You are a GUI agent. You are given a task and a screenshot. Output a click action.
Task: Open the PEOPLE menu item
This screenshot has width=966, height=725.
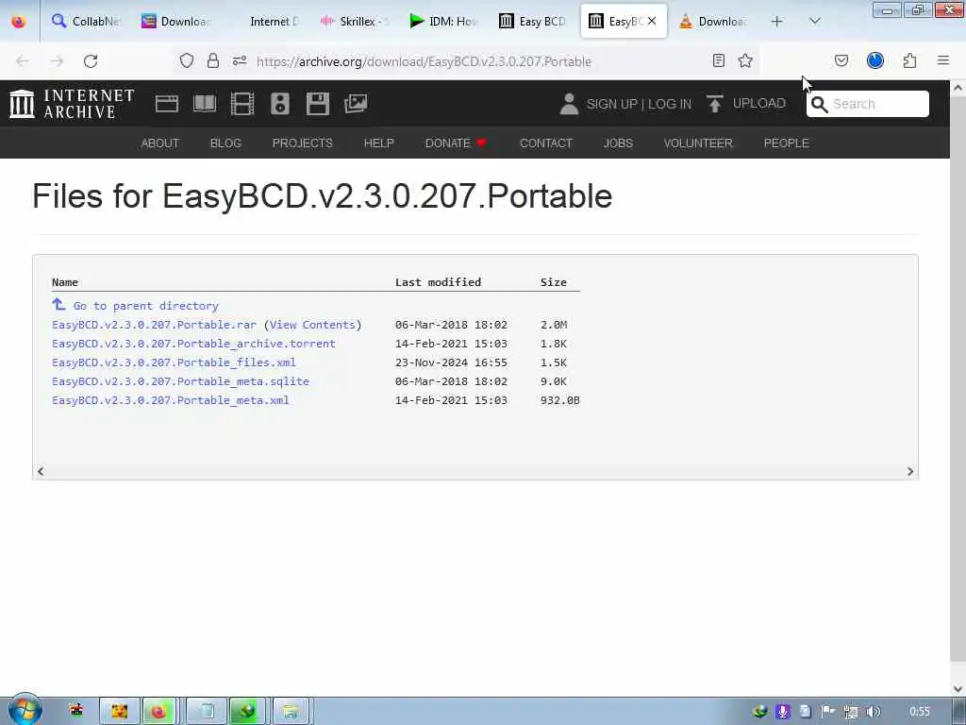(x=786, y=143)
